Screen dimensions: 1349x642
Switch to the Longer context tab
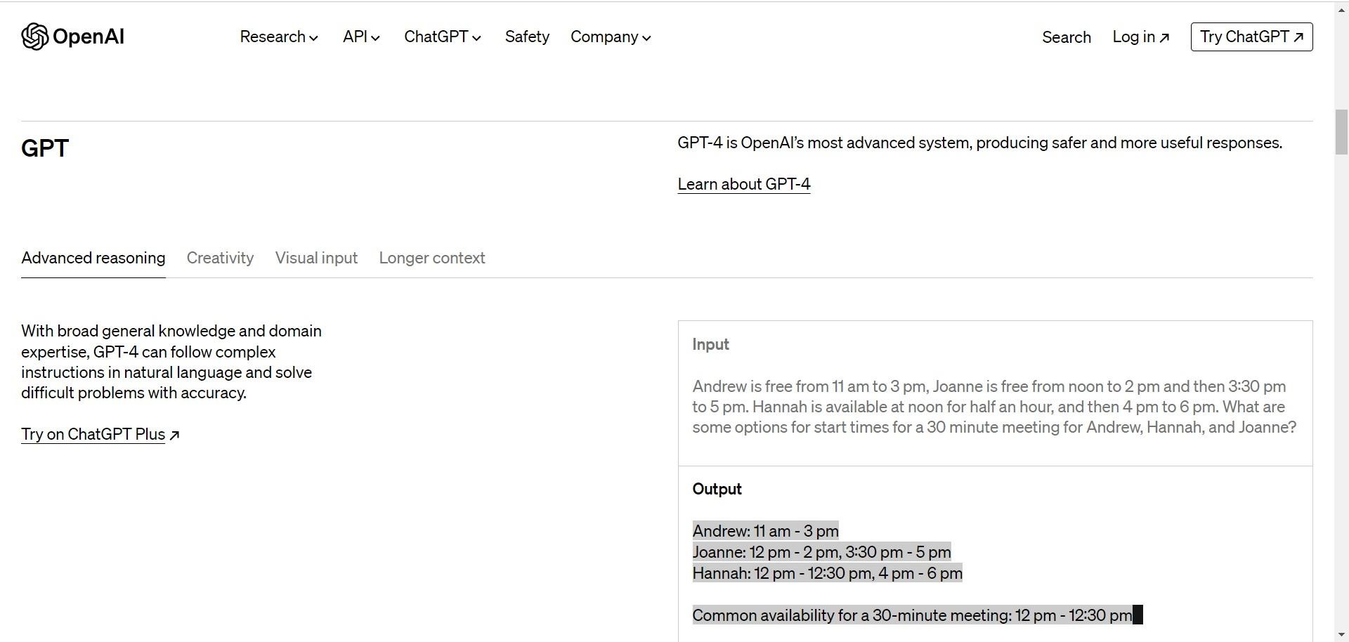click(x=432, y=258)
